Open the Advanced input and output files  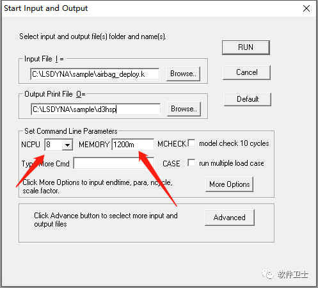pos(230,218)
